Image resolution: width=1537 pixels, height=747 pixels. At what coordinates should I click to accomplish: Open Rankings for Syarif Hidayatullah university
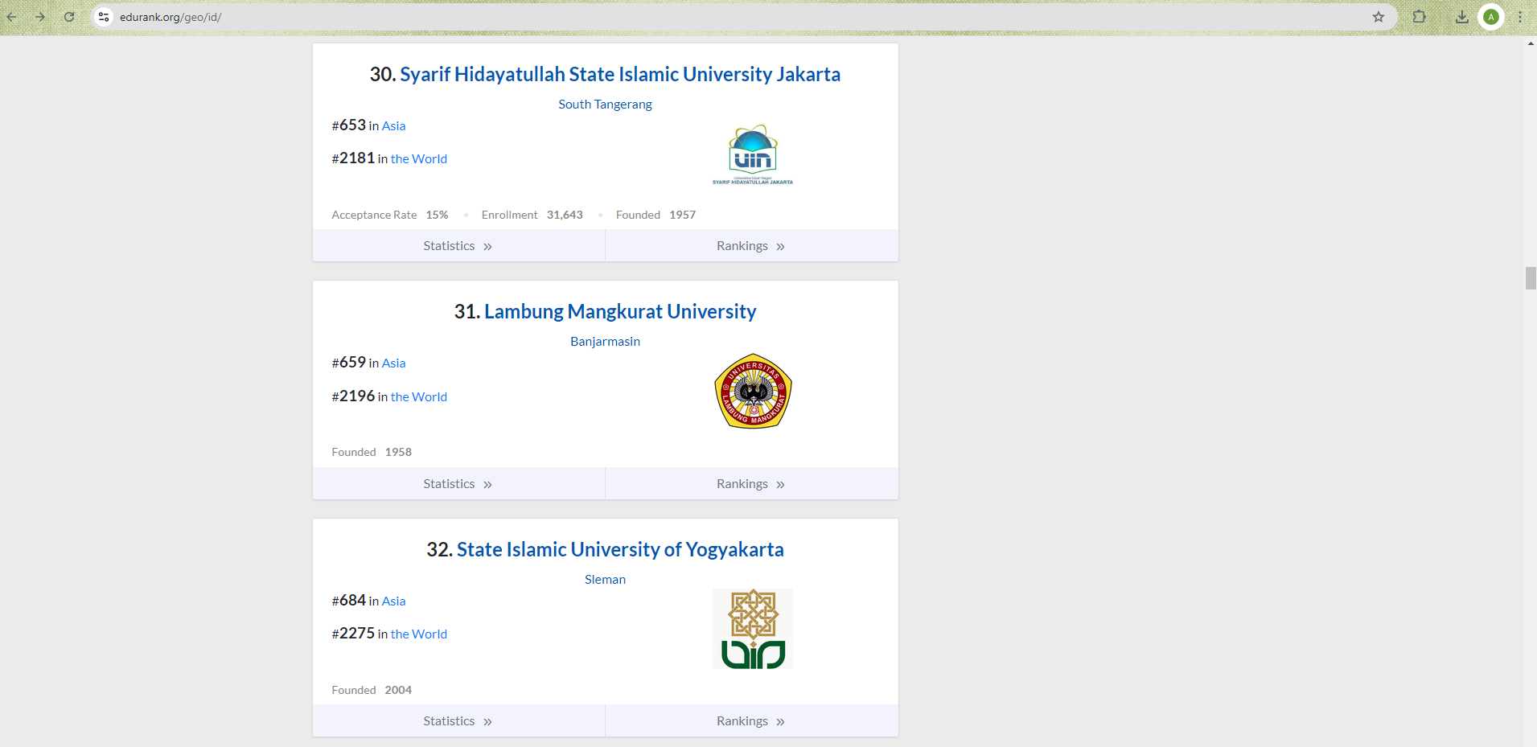751,246
